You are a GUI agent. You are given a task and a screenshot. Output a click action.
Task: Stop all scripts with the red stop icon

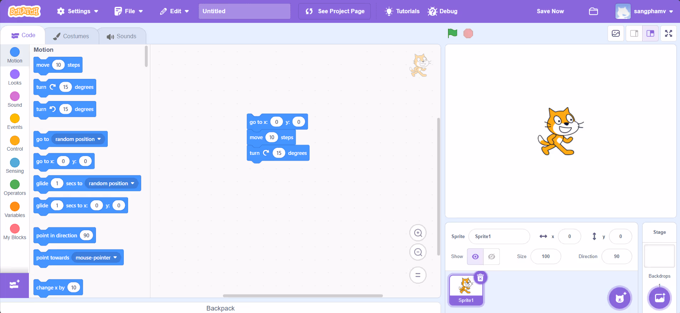468,34
